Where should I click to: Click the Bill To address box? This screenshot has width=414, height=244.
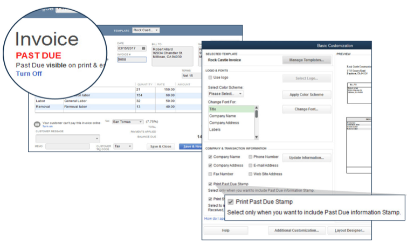coord(172,56)
